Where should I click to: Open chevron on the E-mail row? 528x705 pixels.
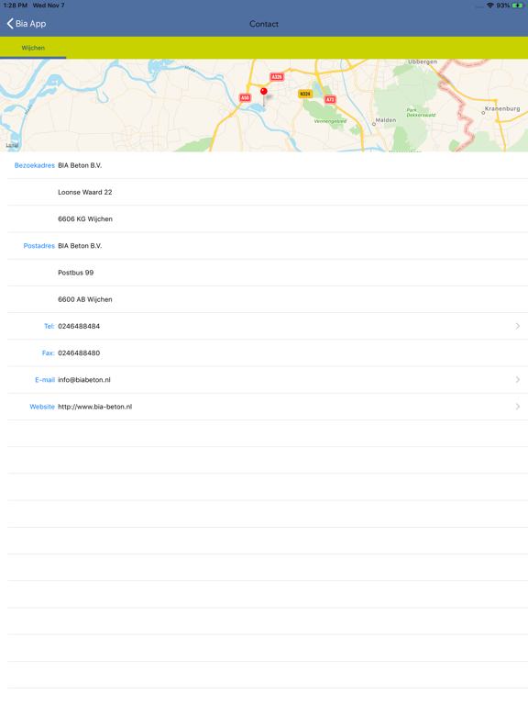[x=518, y=379]
